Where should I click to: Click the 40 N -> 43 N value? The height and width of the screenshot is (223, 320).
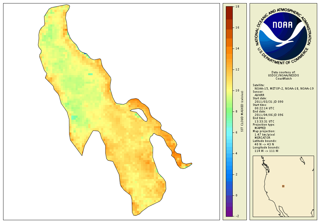coord(264,144)
